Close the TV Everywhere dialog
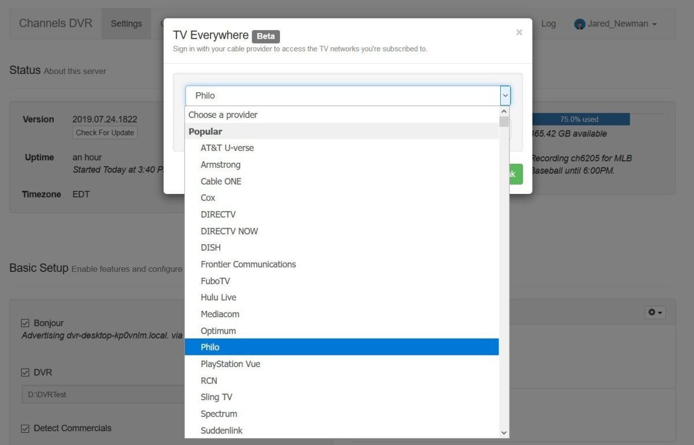The image size is (694, 445). [519, 32]
